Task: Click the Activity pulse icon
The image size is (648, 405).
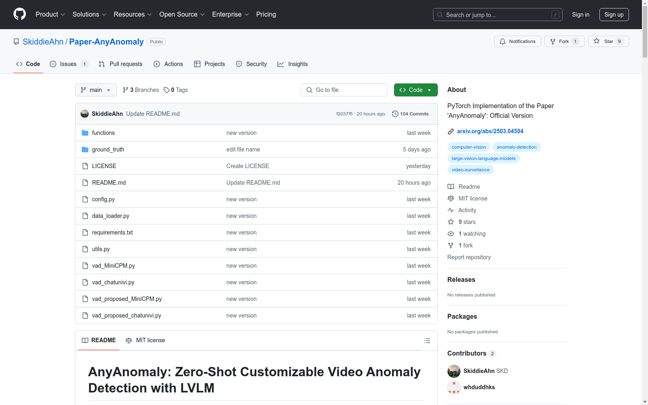Action: click(x=451, y=210)
